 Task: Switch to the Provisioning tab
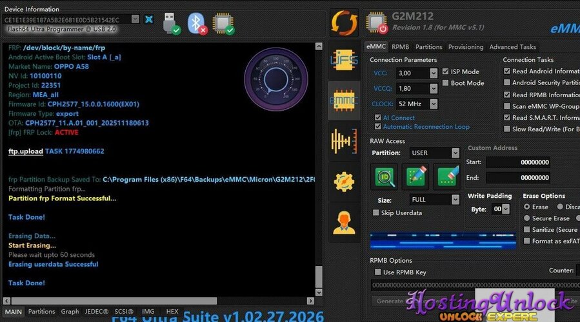(465, 47)
